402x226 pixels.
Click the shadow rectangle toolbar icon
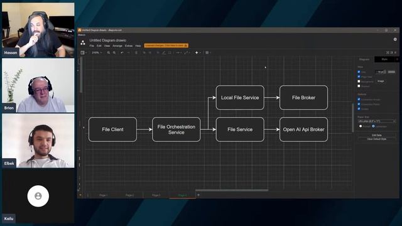[170, 53]
